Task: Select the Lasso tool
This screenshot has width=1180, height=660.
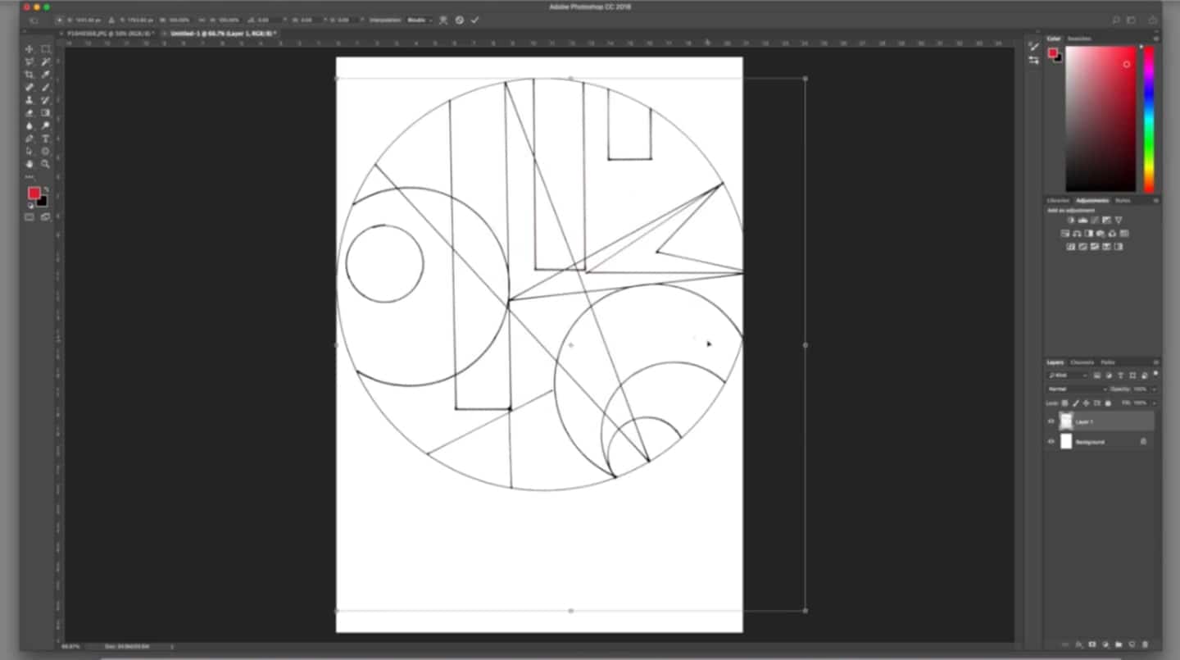Action: [x=29, y=61]
